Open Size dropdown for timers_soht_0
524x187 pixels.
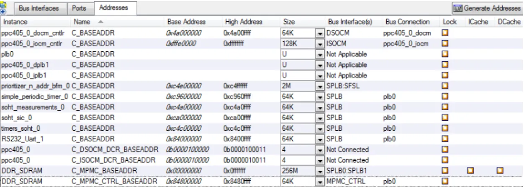pos(320,128)
